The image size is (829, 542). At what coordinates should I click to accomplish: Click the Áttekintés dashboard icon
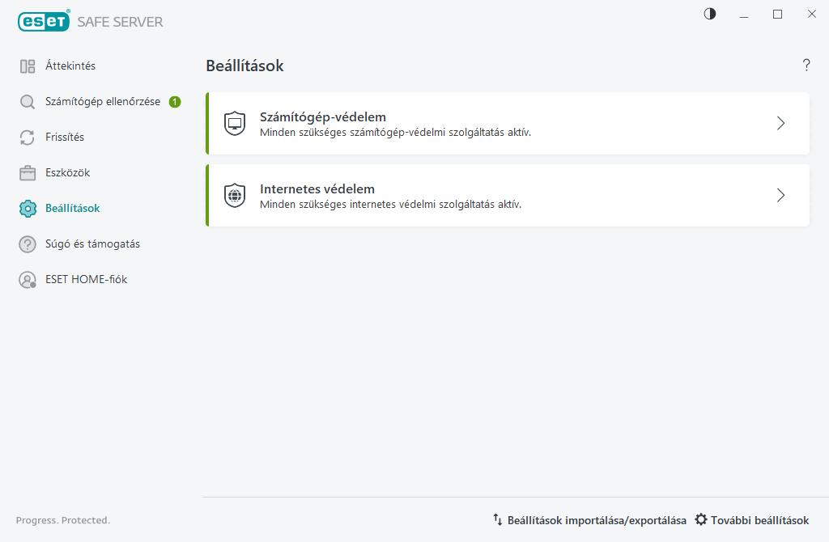click(x=28, y=66)
